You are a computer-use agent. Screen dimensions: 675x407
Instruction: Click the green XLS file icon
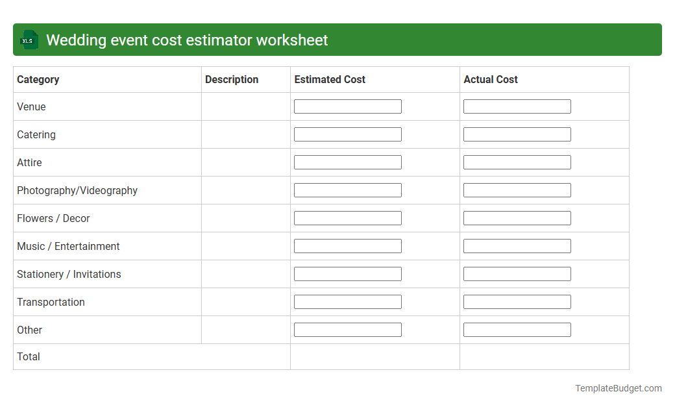coord(29,40)
